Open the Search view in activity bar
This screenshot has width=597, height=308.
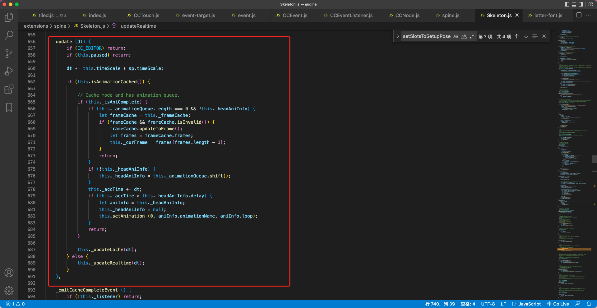(x=9, y=35)
